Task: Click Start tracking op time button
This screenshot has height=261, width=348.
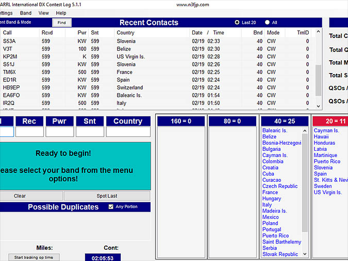Action: [x=34, y=257]
